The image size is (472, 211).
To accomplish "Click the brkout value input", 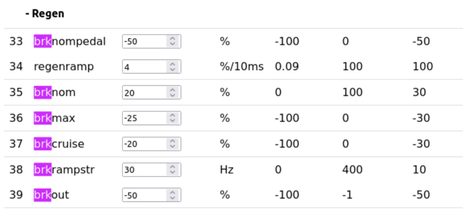I will [144, 195].
